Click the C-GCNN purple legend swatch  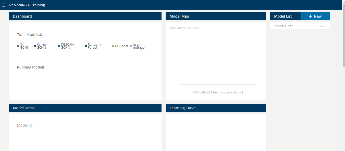point(18,46)
